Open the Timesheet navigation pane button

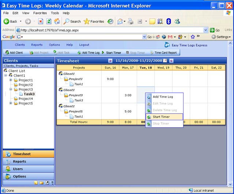[x=29, y=154]
